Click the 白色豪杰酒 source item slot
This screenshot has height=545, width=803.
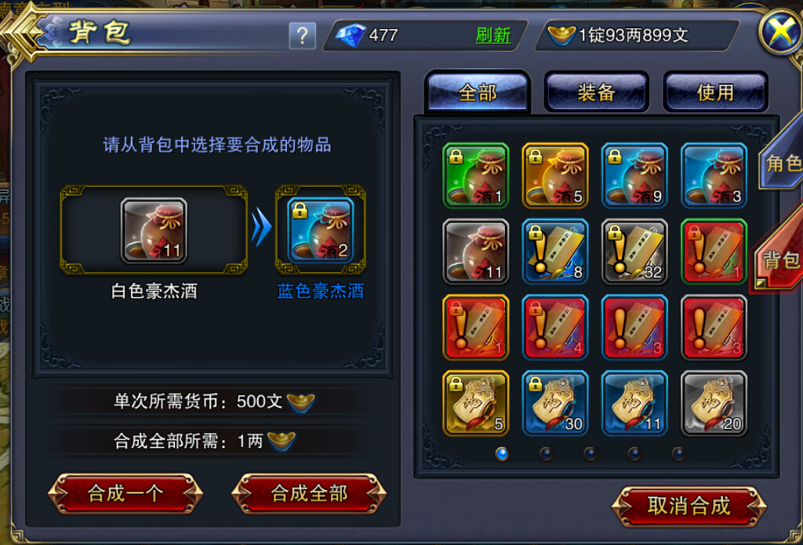154,230
